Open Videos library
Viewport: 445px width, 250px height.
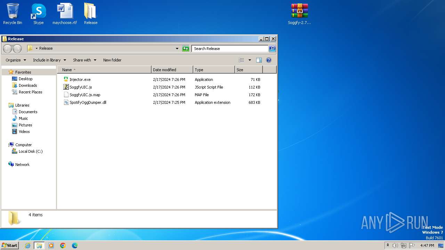(x=24, y=132)
